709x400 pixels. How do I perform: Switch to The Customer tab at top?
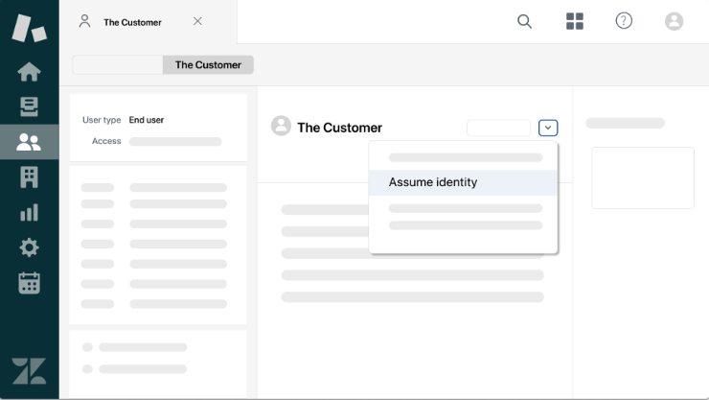pos(132,22)
